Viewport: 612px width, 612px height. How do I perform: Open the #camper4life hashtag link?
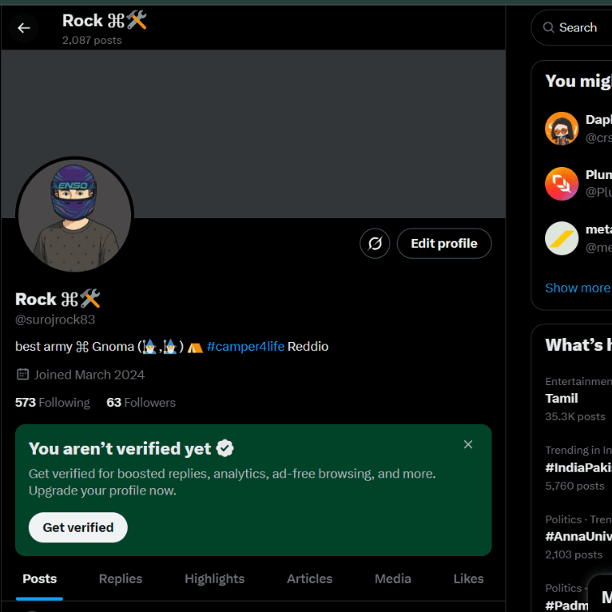coord(245,346)
